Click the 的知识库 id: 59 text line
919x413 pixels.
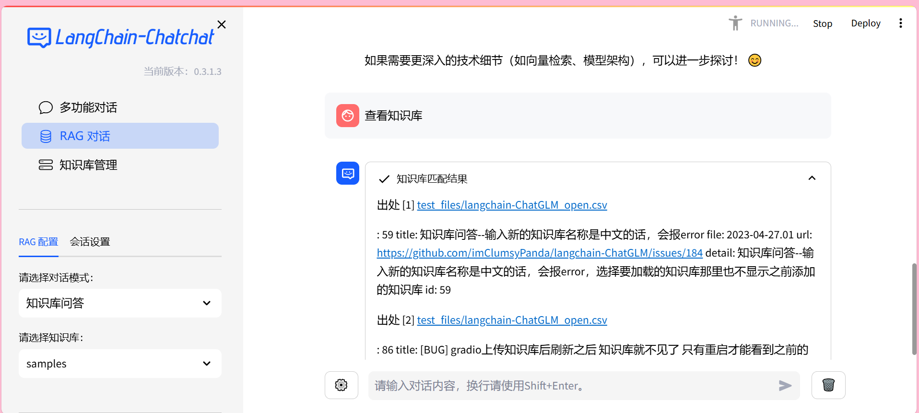coord(413,290)
